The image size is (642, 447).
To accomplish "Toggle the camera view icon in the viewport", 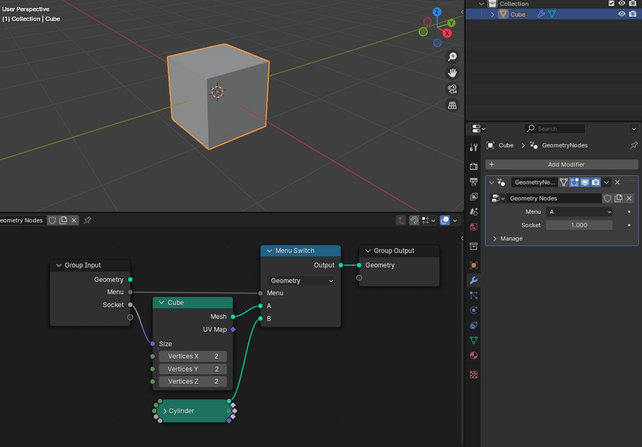I will pyautogui.click(x=452, y=89).
